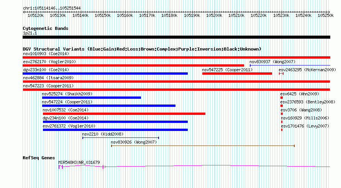The image size is (341, 188).
Task: Click the right arrow of the ruler
Action: click(329, 12)
